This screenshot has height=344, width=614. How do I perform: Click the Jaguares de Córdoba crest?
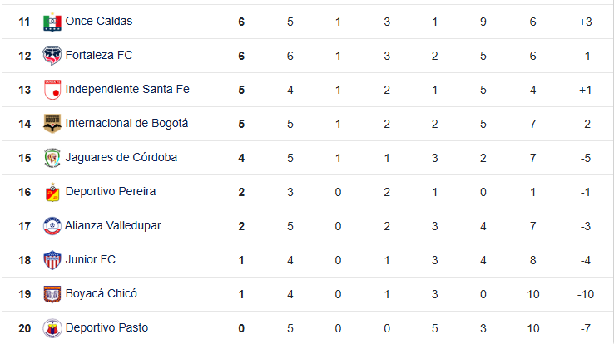[x=52, y=158]
